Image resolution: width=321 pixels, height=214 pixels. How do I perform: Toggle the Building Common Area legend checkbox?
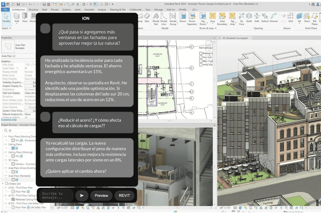[201, 53]
